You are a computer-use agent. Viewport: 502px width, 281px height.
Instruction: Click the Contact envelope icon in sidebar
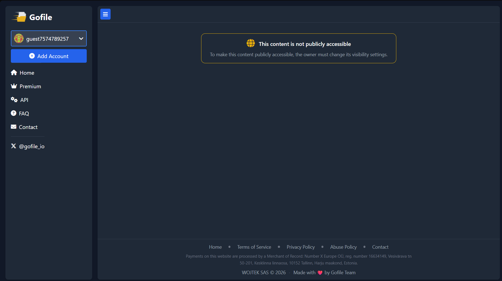tap(14, 127)
